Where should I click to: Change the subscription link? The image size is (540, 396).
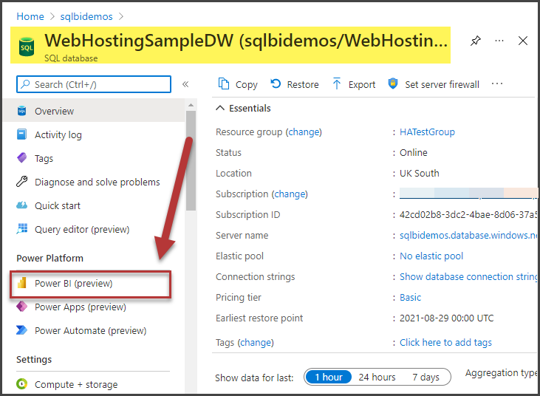tap(290, 194)
